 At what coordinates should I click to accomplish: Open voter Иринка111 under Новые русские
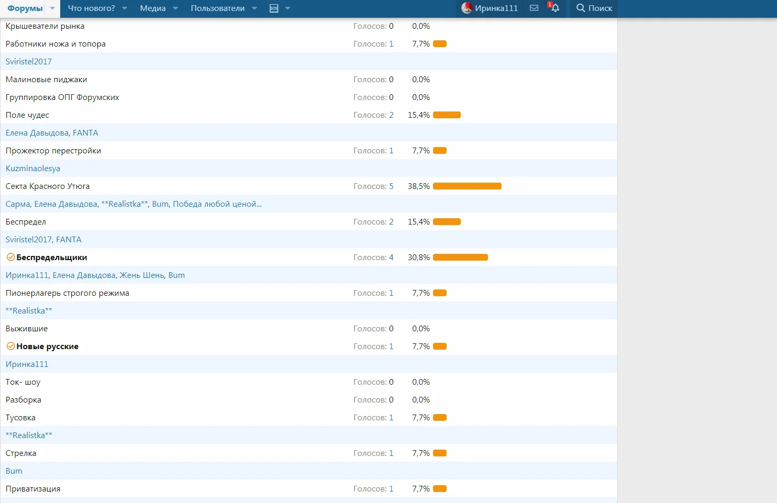coord(27,364)
